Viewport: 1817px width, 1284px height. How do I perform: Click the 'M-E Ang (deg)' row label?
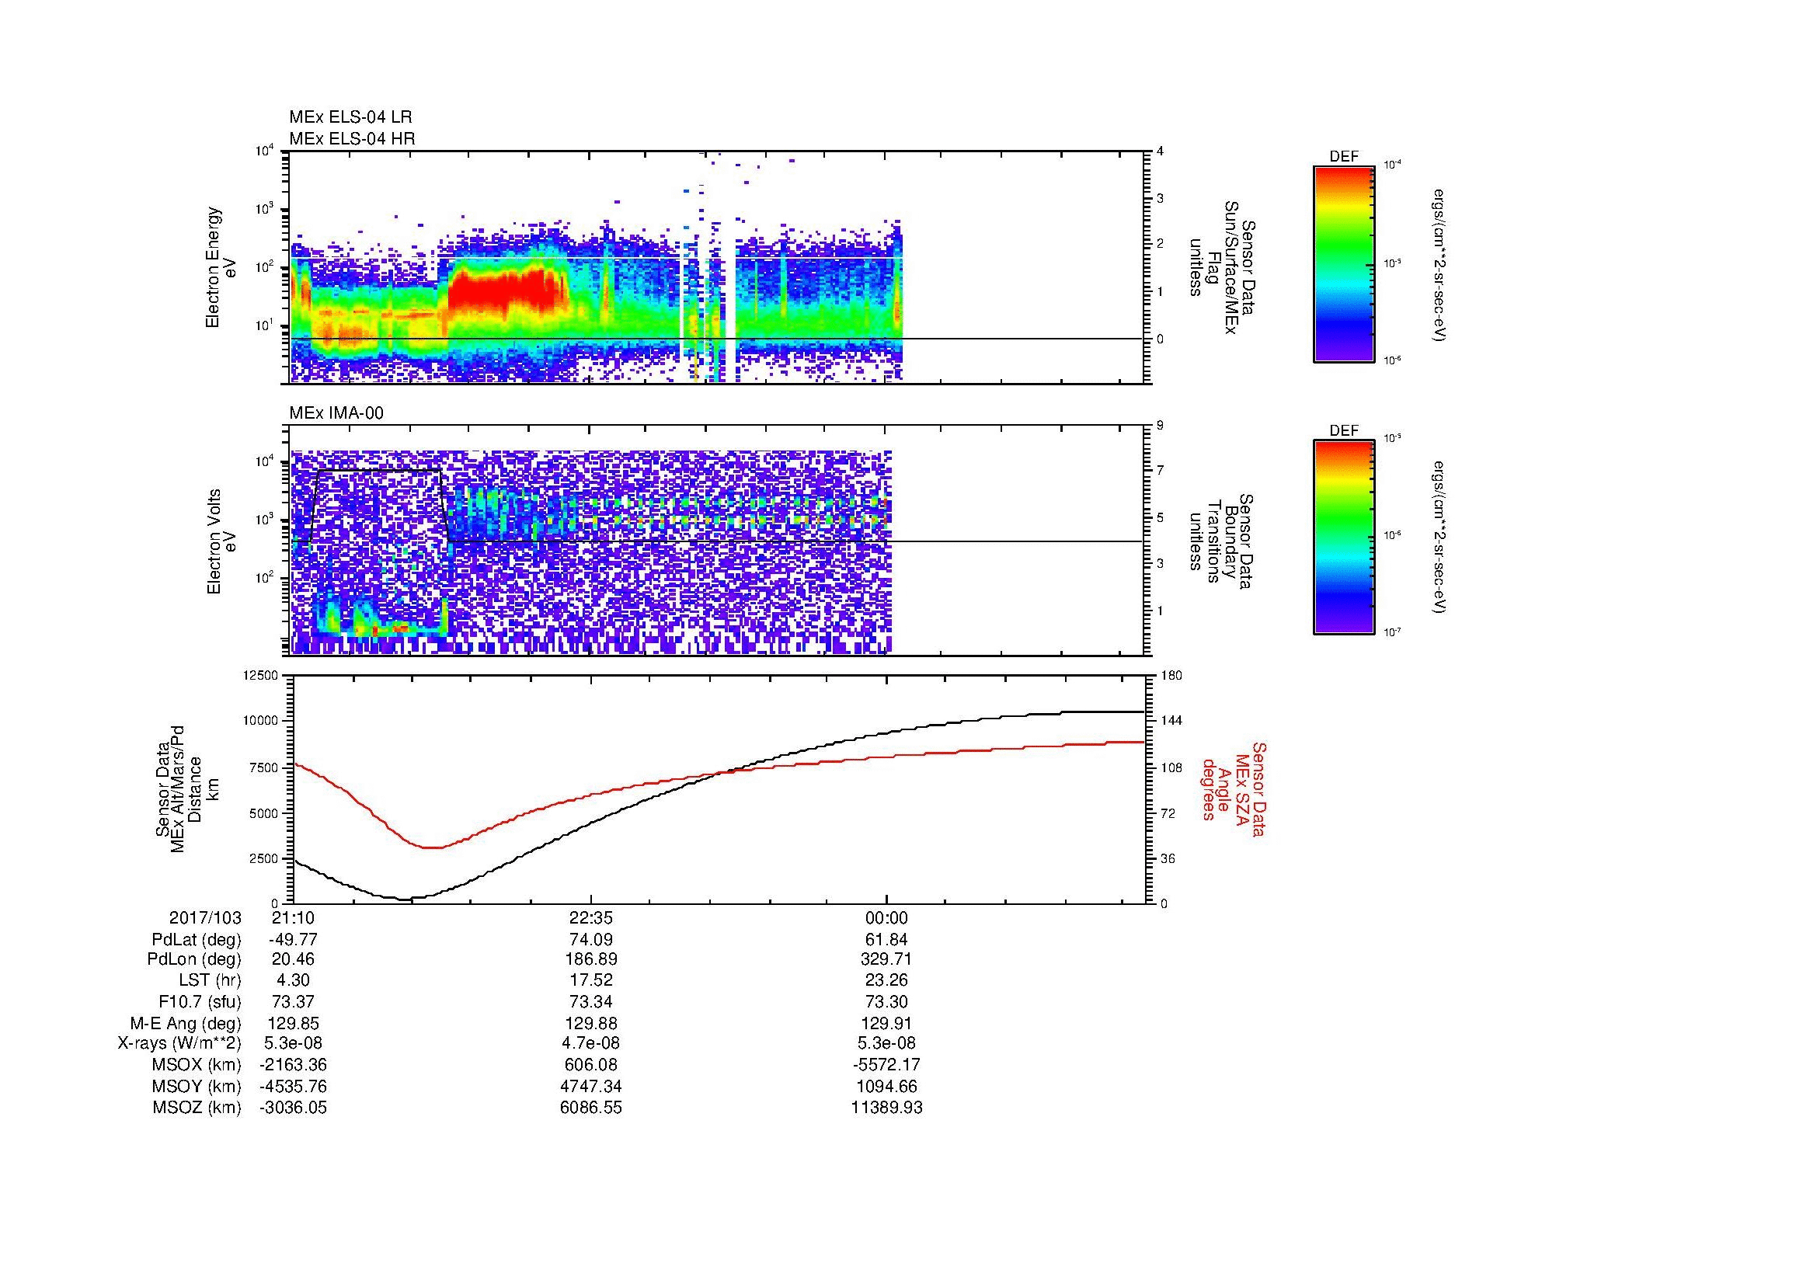(185, 1024)
